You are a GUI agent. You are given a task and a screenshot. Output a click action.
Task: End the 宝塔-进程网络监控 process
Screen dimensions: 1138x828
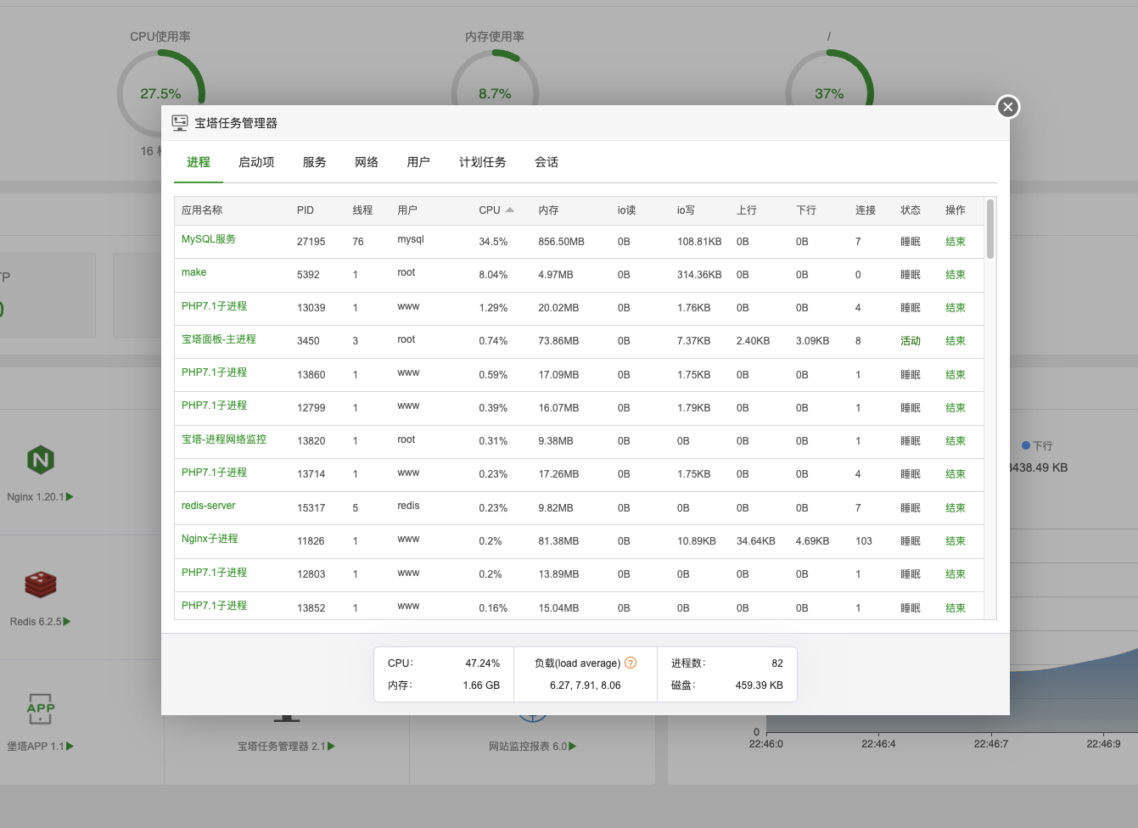pos(956,441)
